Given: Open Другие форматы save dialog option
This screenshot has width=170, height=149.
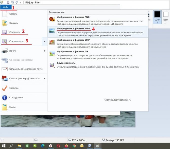Looking at the screenshot, I should click(x=98, y=65).
